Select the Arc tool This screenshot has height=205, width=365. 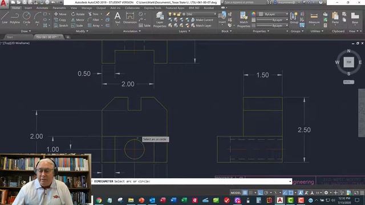[37, 18]
